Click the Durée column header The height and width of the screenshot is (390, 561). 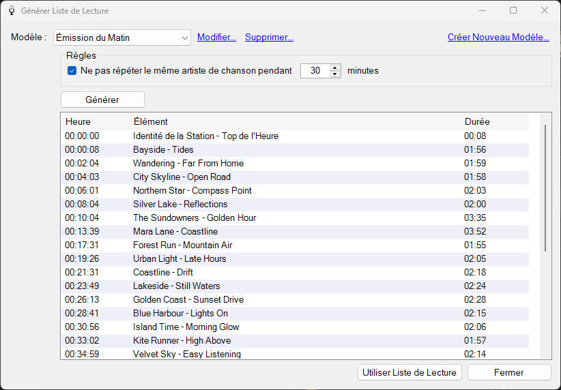[x=477, y=121]
